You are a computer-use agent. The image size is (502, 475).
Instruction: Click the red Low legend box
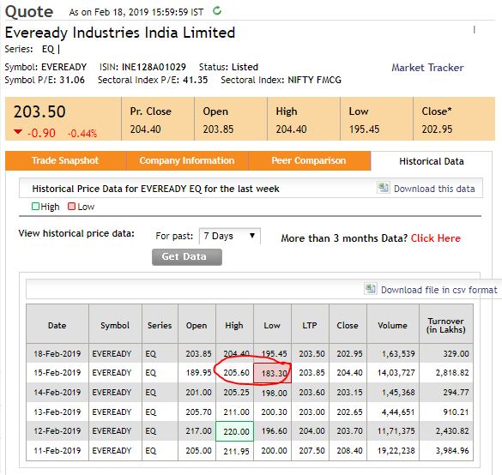[72, 207]
